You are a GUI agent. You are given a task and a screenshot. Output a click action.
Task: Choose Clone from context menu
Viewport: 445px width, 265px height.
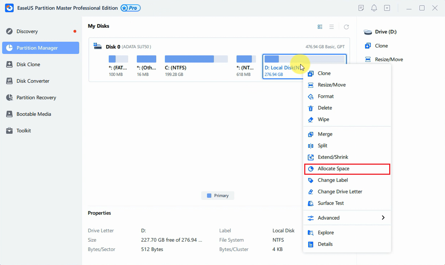pyautogui.click(x=347, y=73)
